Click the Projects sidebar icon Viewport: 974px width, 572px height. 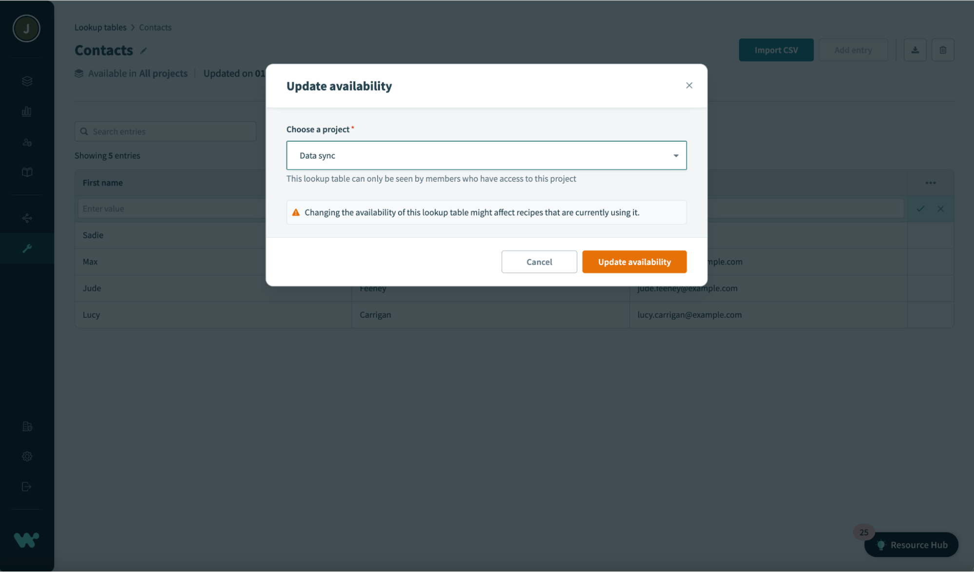(27, 80)
